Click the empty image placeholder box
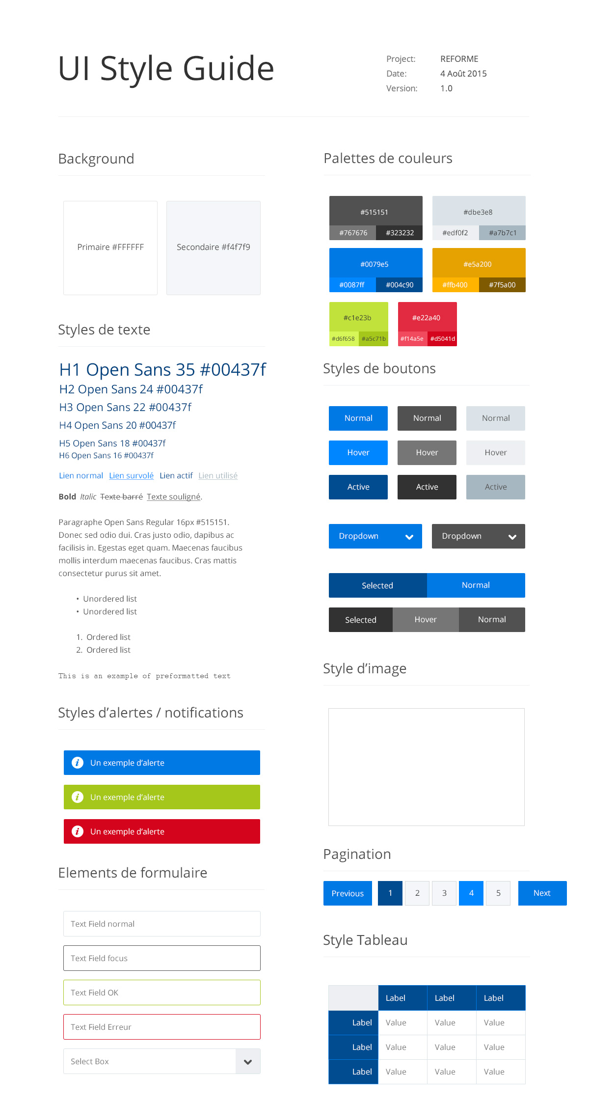 (x=427, y=767)
